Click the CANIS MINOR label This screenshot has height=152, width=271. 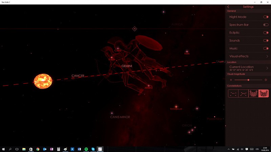pos(120,117)
